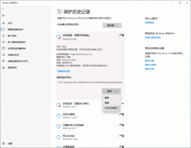Open the 隐私仪表板 link
The width and height of the screenshot is (191, 148).
click(x=151, y=65)
